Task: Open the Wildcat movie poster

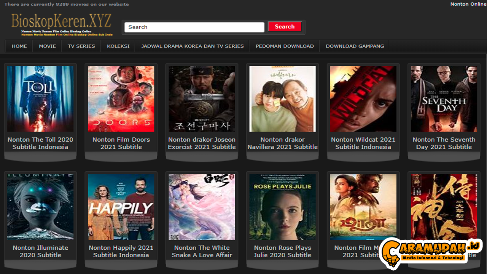Action: (363, 99)
